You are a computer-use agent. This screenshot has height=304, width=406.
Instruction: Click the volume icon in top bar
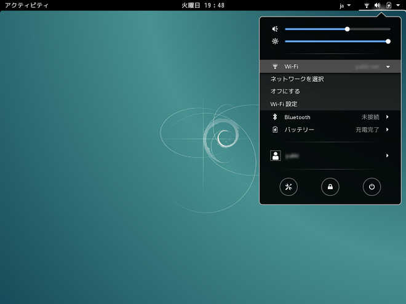377,5
